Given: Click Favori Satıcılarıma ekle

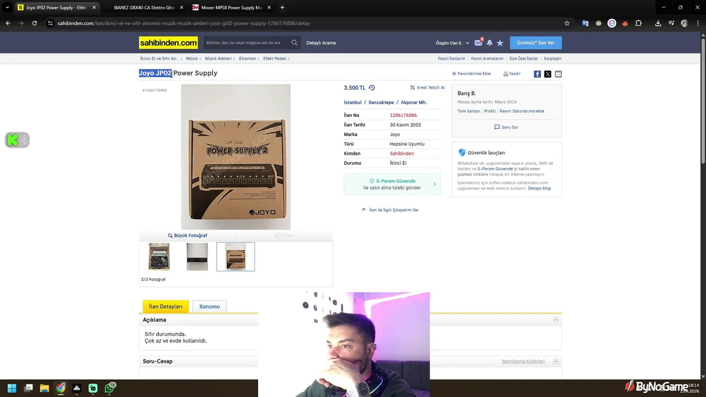Looking at the screenshot, I should coord(522,111).
